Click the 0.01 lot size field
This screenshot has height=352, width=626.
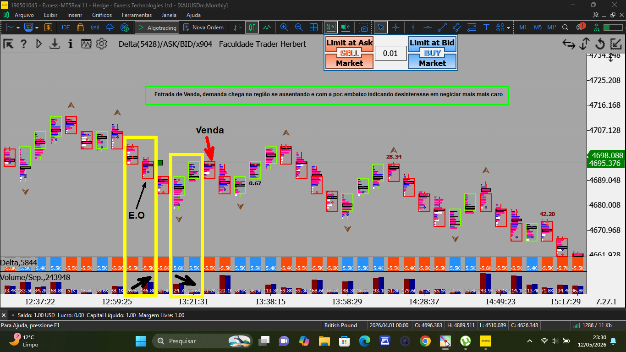click(390, 53)
